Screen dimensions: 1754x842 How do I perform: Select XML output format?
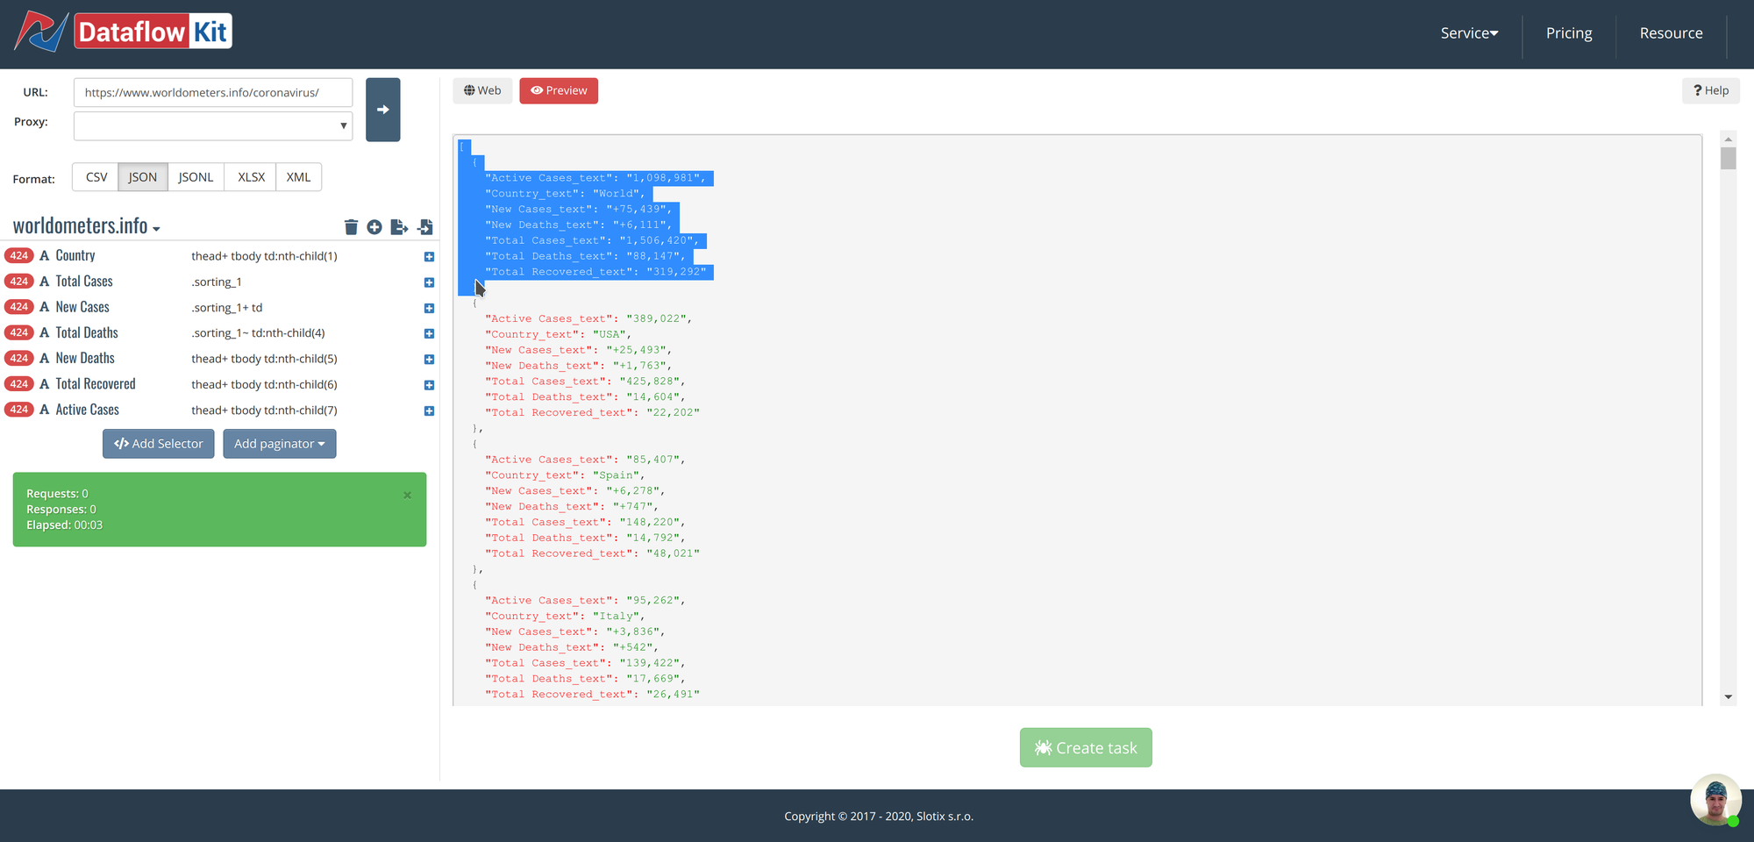point(298,177)
